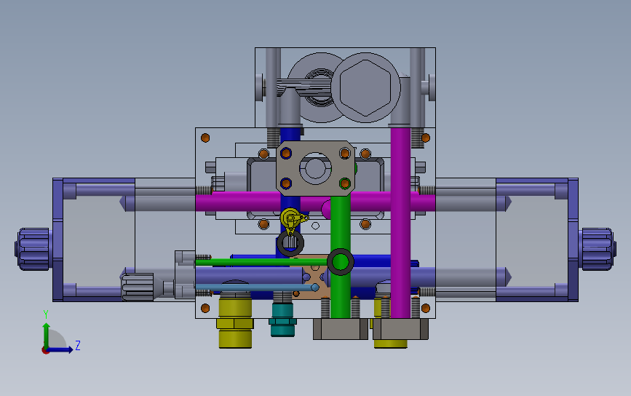Select the right blue ribbed knob
This screenshot has width=631, height=396.
coord(598,249)
